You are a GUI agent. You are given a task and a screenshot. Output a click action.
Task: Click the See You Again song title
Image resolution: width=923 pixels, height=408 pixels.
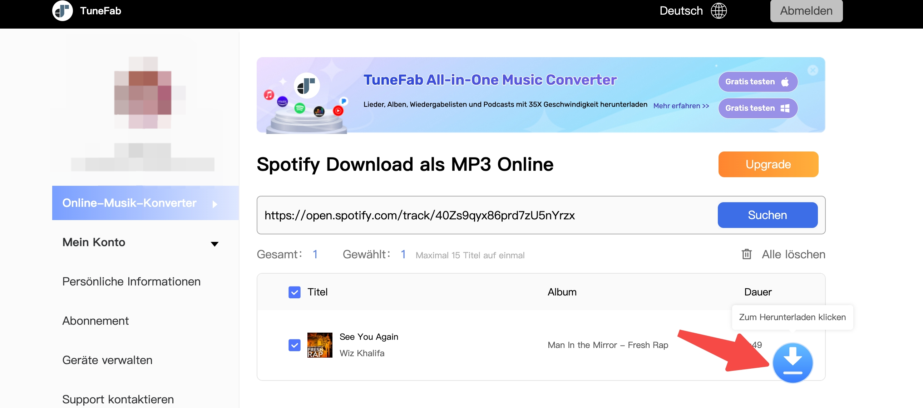point(369,337)
